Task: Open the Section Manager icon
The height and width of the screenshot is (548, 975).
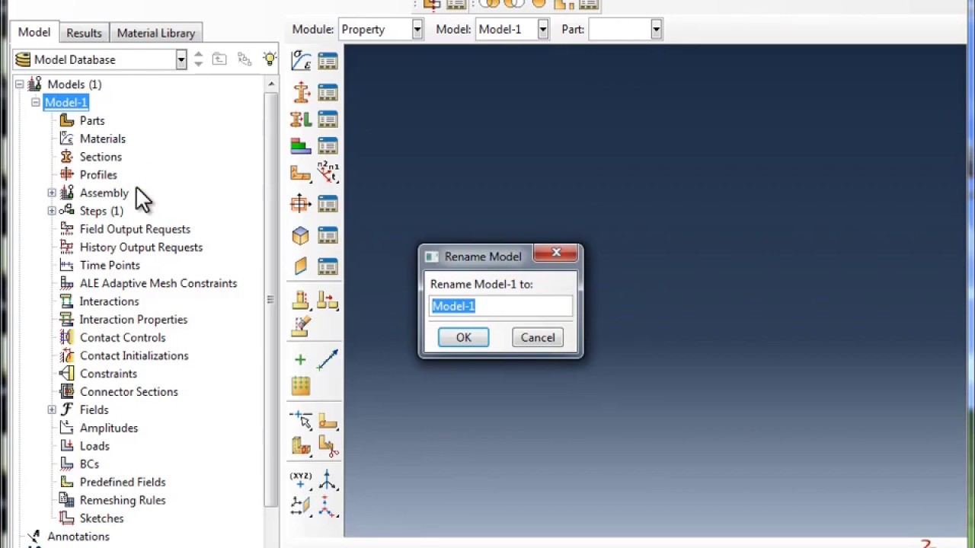Action: [328, 93]
